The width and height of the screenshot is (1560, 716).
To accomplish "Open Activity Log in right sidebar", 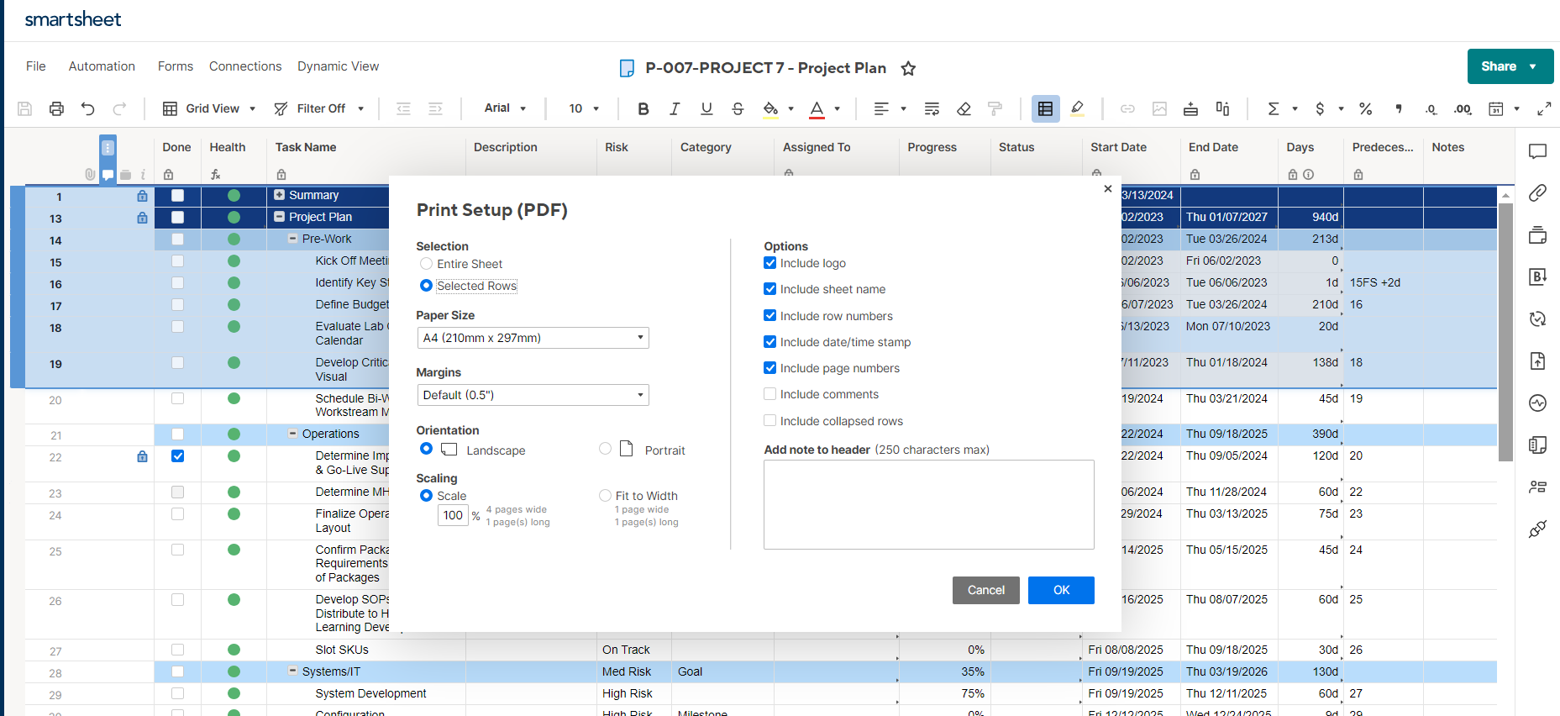I will (1537, 403).
